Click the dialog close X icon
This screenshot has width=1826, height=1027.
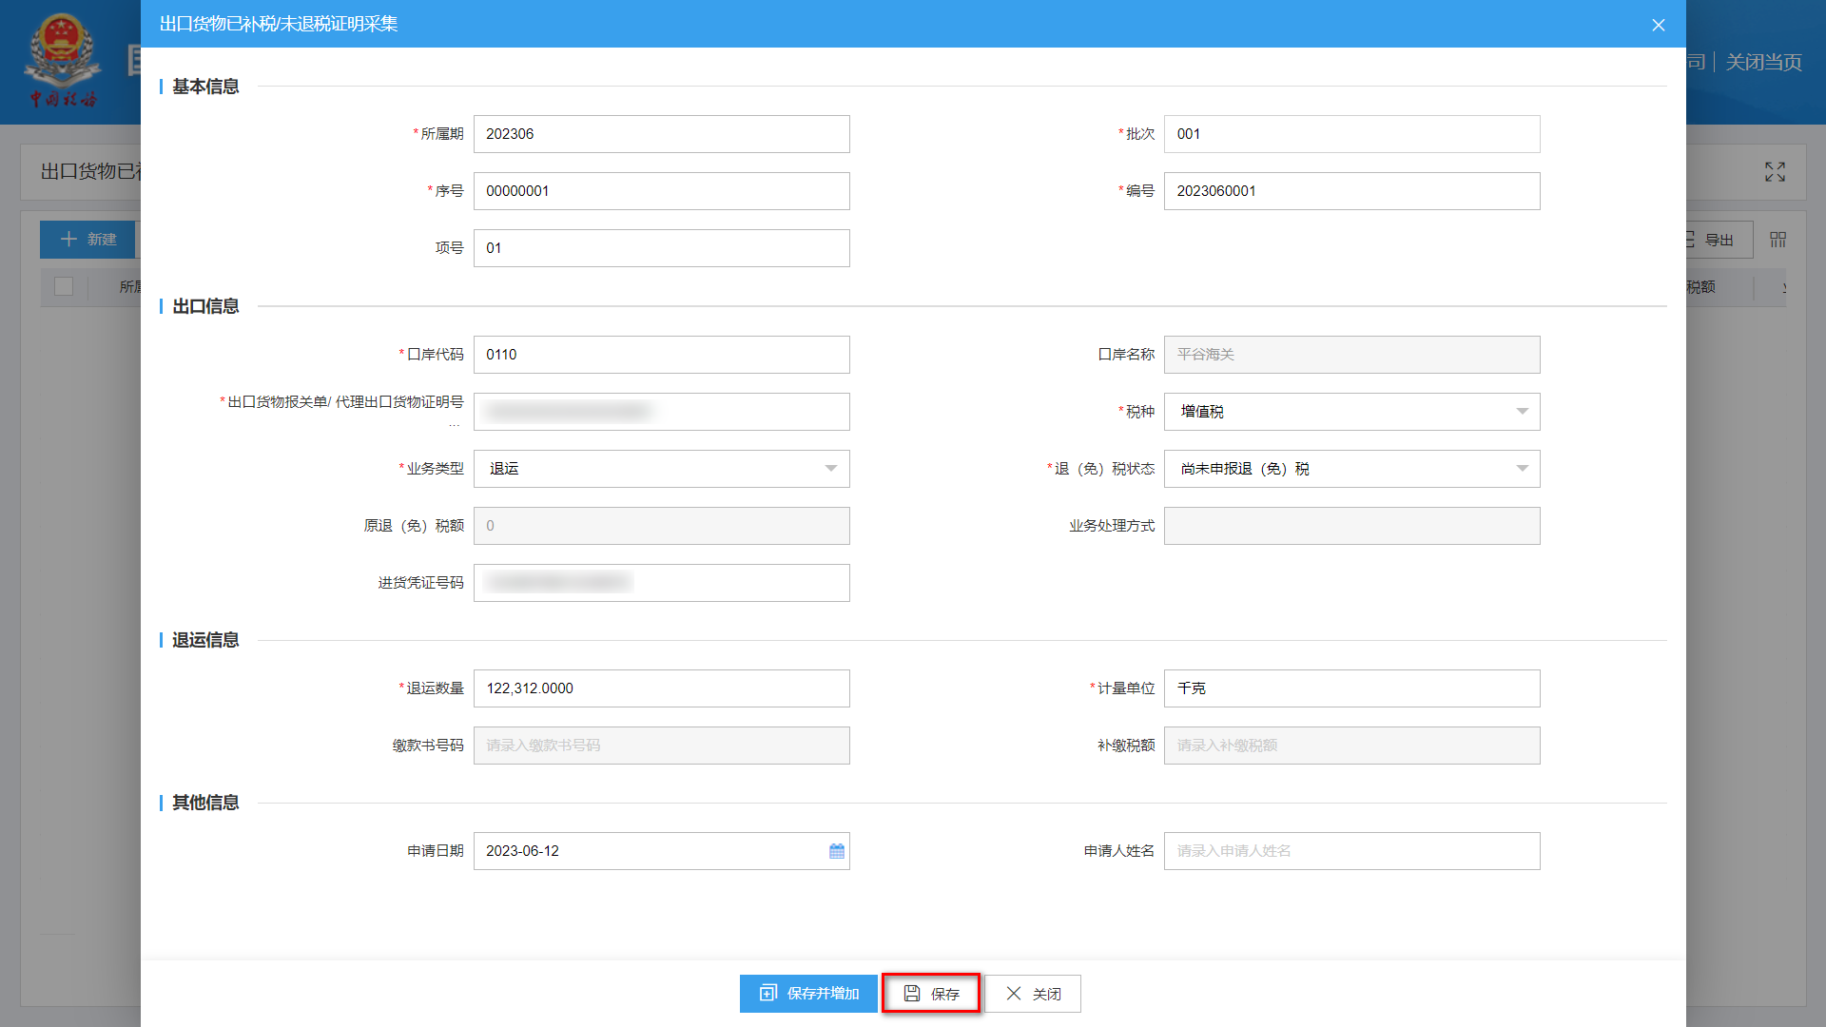[x=1658, y=25]
